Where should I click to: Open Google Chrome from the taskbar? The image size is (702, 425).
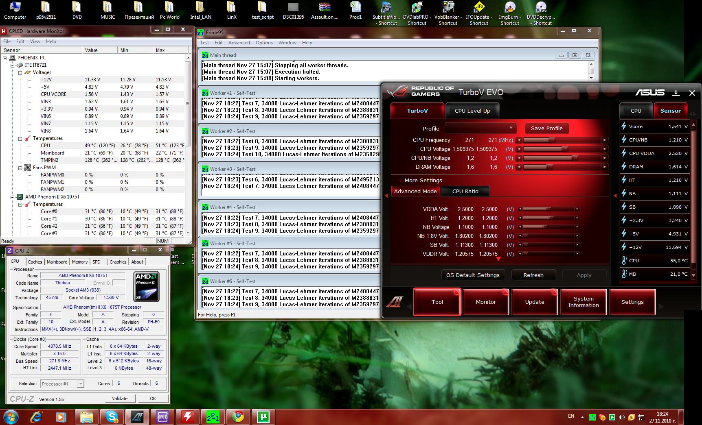pos(238,417)
